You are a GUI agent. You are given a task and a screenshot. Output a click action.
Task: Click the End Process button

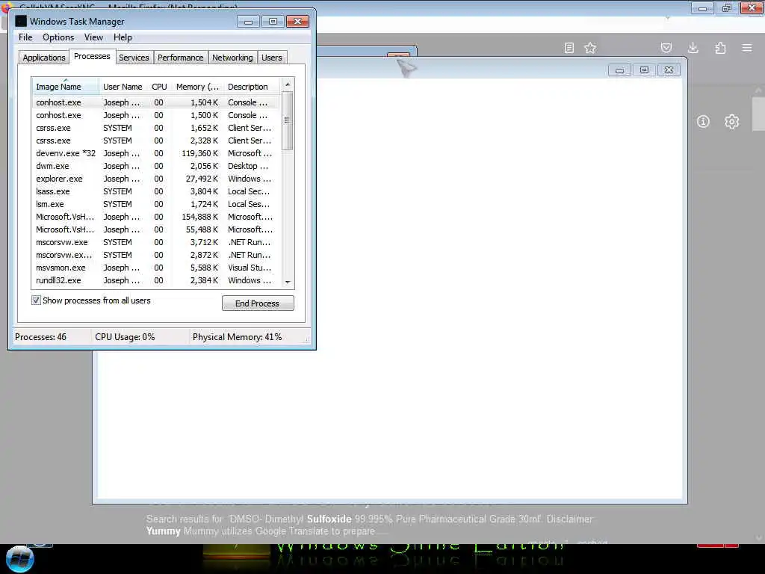[258, 303]
